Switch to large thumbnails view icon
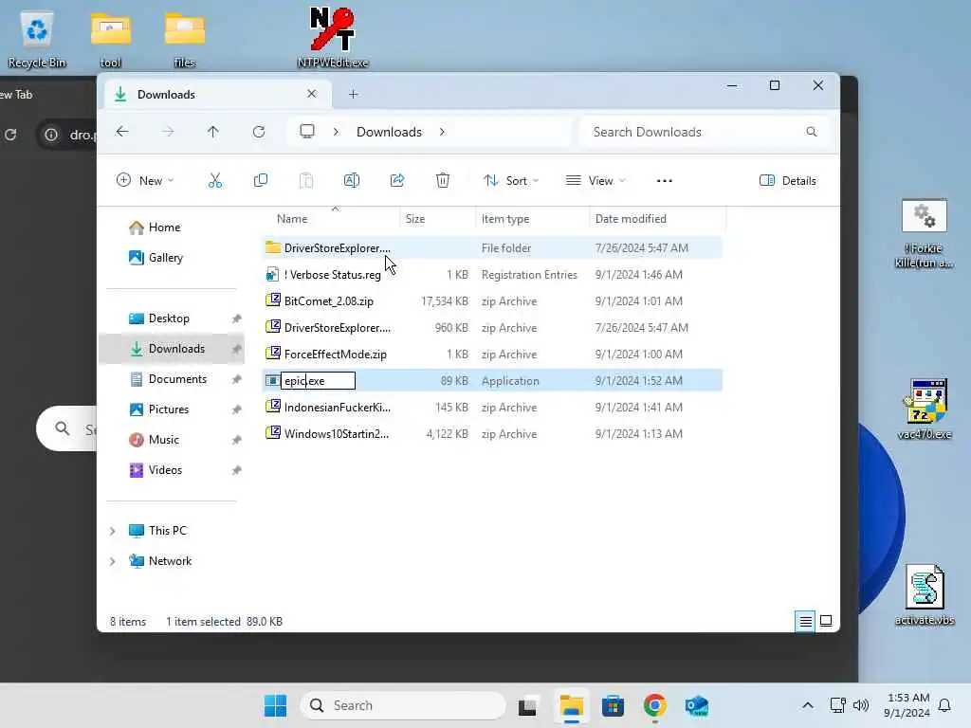Screen dimensions: 971x728 click(x=826, y=621)
